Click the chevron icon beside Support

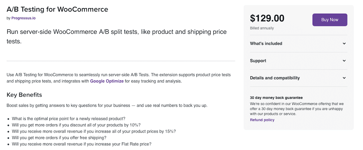[344, 61]
